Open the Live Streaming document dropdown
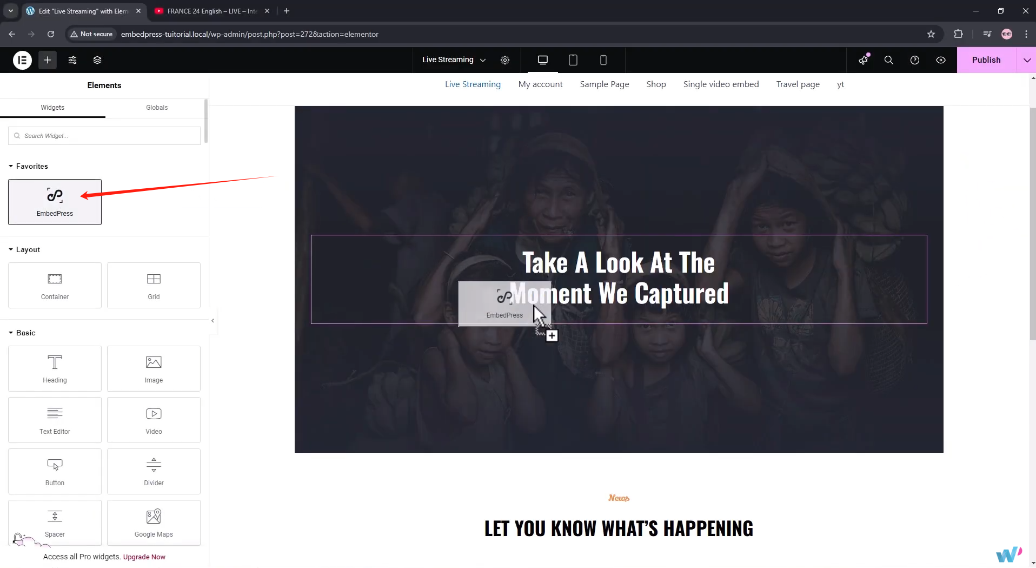The height and width of the screenshot is (568, 1036). [x=454, y=60]
